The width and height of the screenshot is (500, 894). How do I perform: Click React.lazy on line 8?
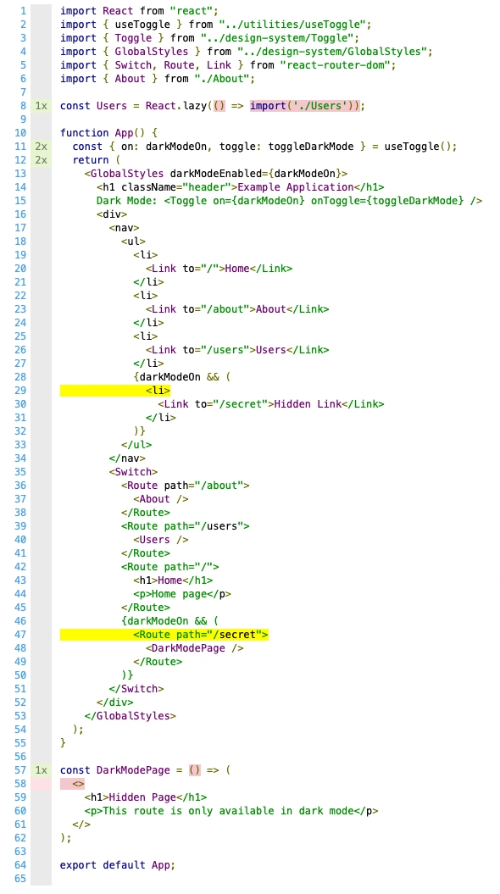[x=176, y=106]
